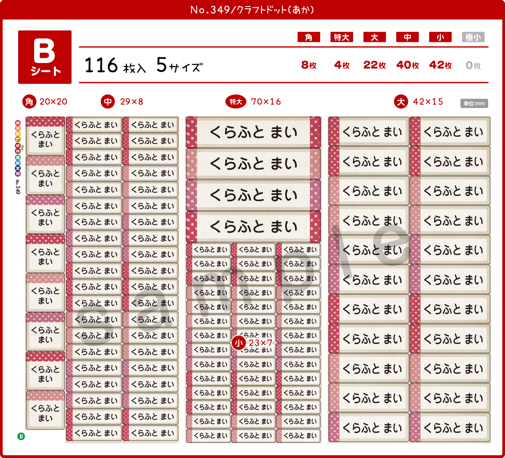This screenshot has height=458, width=505.
Task: Select the rectangular 大 badge above 22枚
Action: [374, 37]
